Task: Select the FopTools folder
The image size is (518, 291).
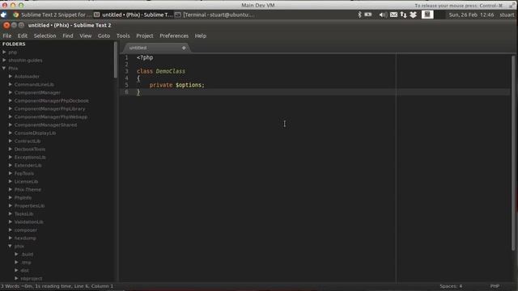Action: [x=24, y=173]
